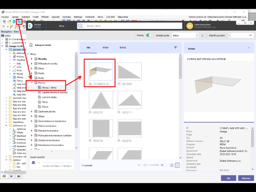Click Materiály icon in navigator

pos(14,53)
